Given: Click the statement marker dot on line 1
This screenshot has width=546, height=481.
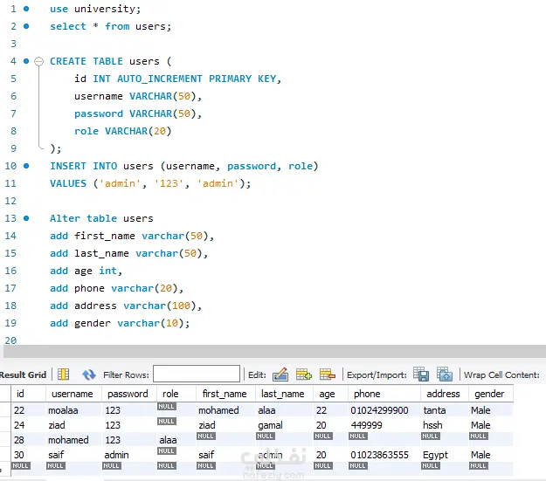Looking at the screenshot, I should click(26, 9).
